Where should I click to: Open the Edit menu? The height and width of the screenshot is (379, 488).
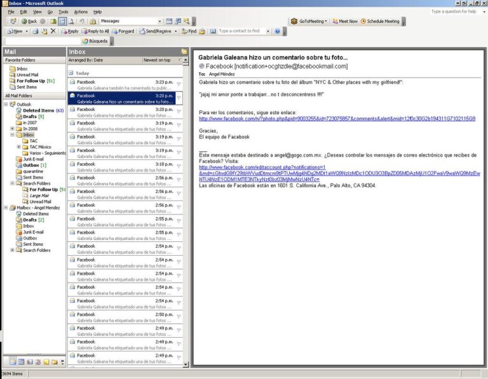(x=24, y=12)
